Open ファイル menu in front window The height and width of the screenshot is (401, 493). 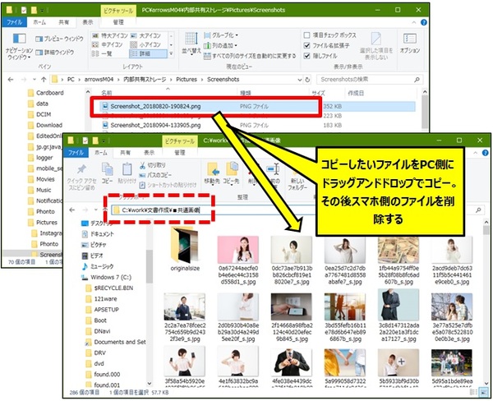pyautogui.click(x=76, y=153)
